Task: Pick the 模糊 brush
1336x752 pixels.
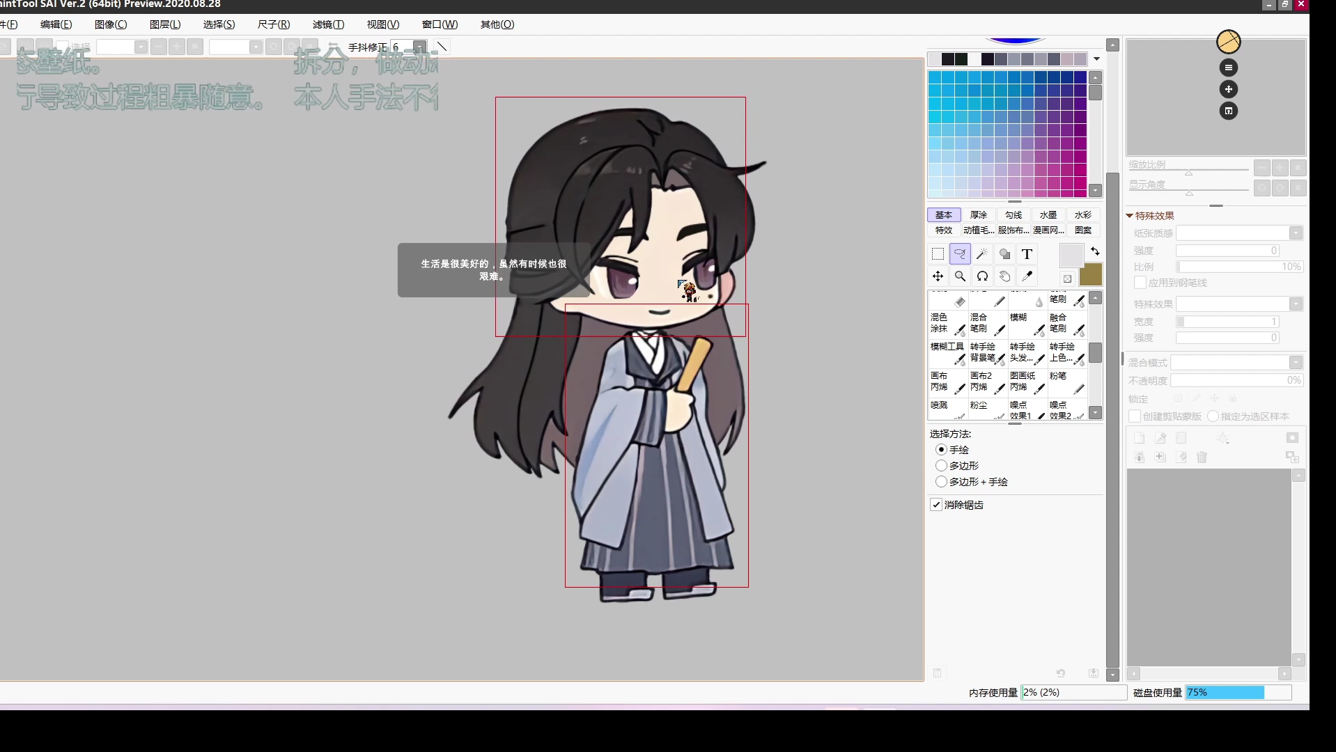Action: 1027,324
